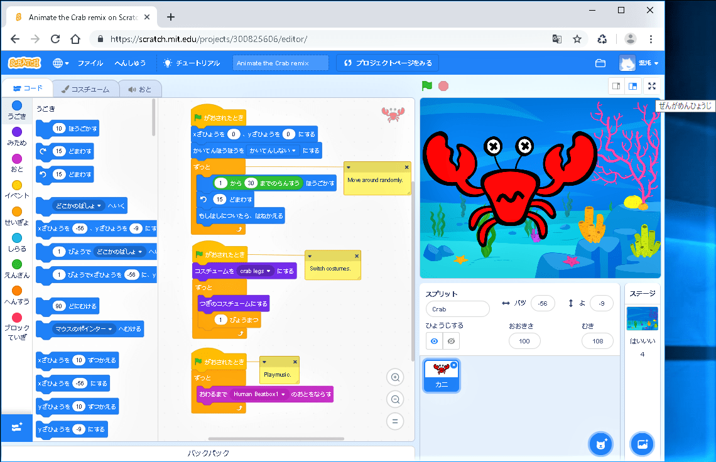The height and width of the screenshot is (462, 716).
Task: Hide the sprite using crossed-eye icon
Action: coord(451,341)
